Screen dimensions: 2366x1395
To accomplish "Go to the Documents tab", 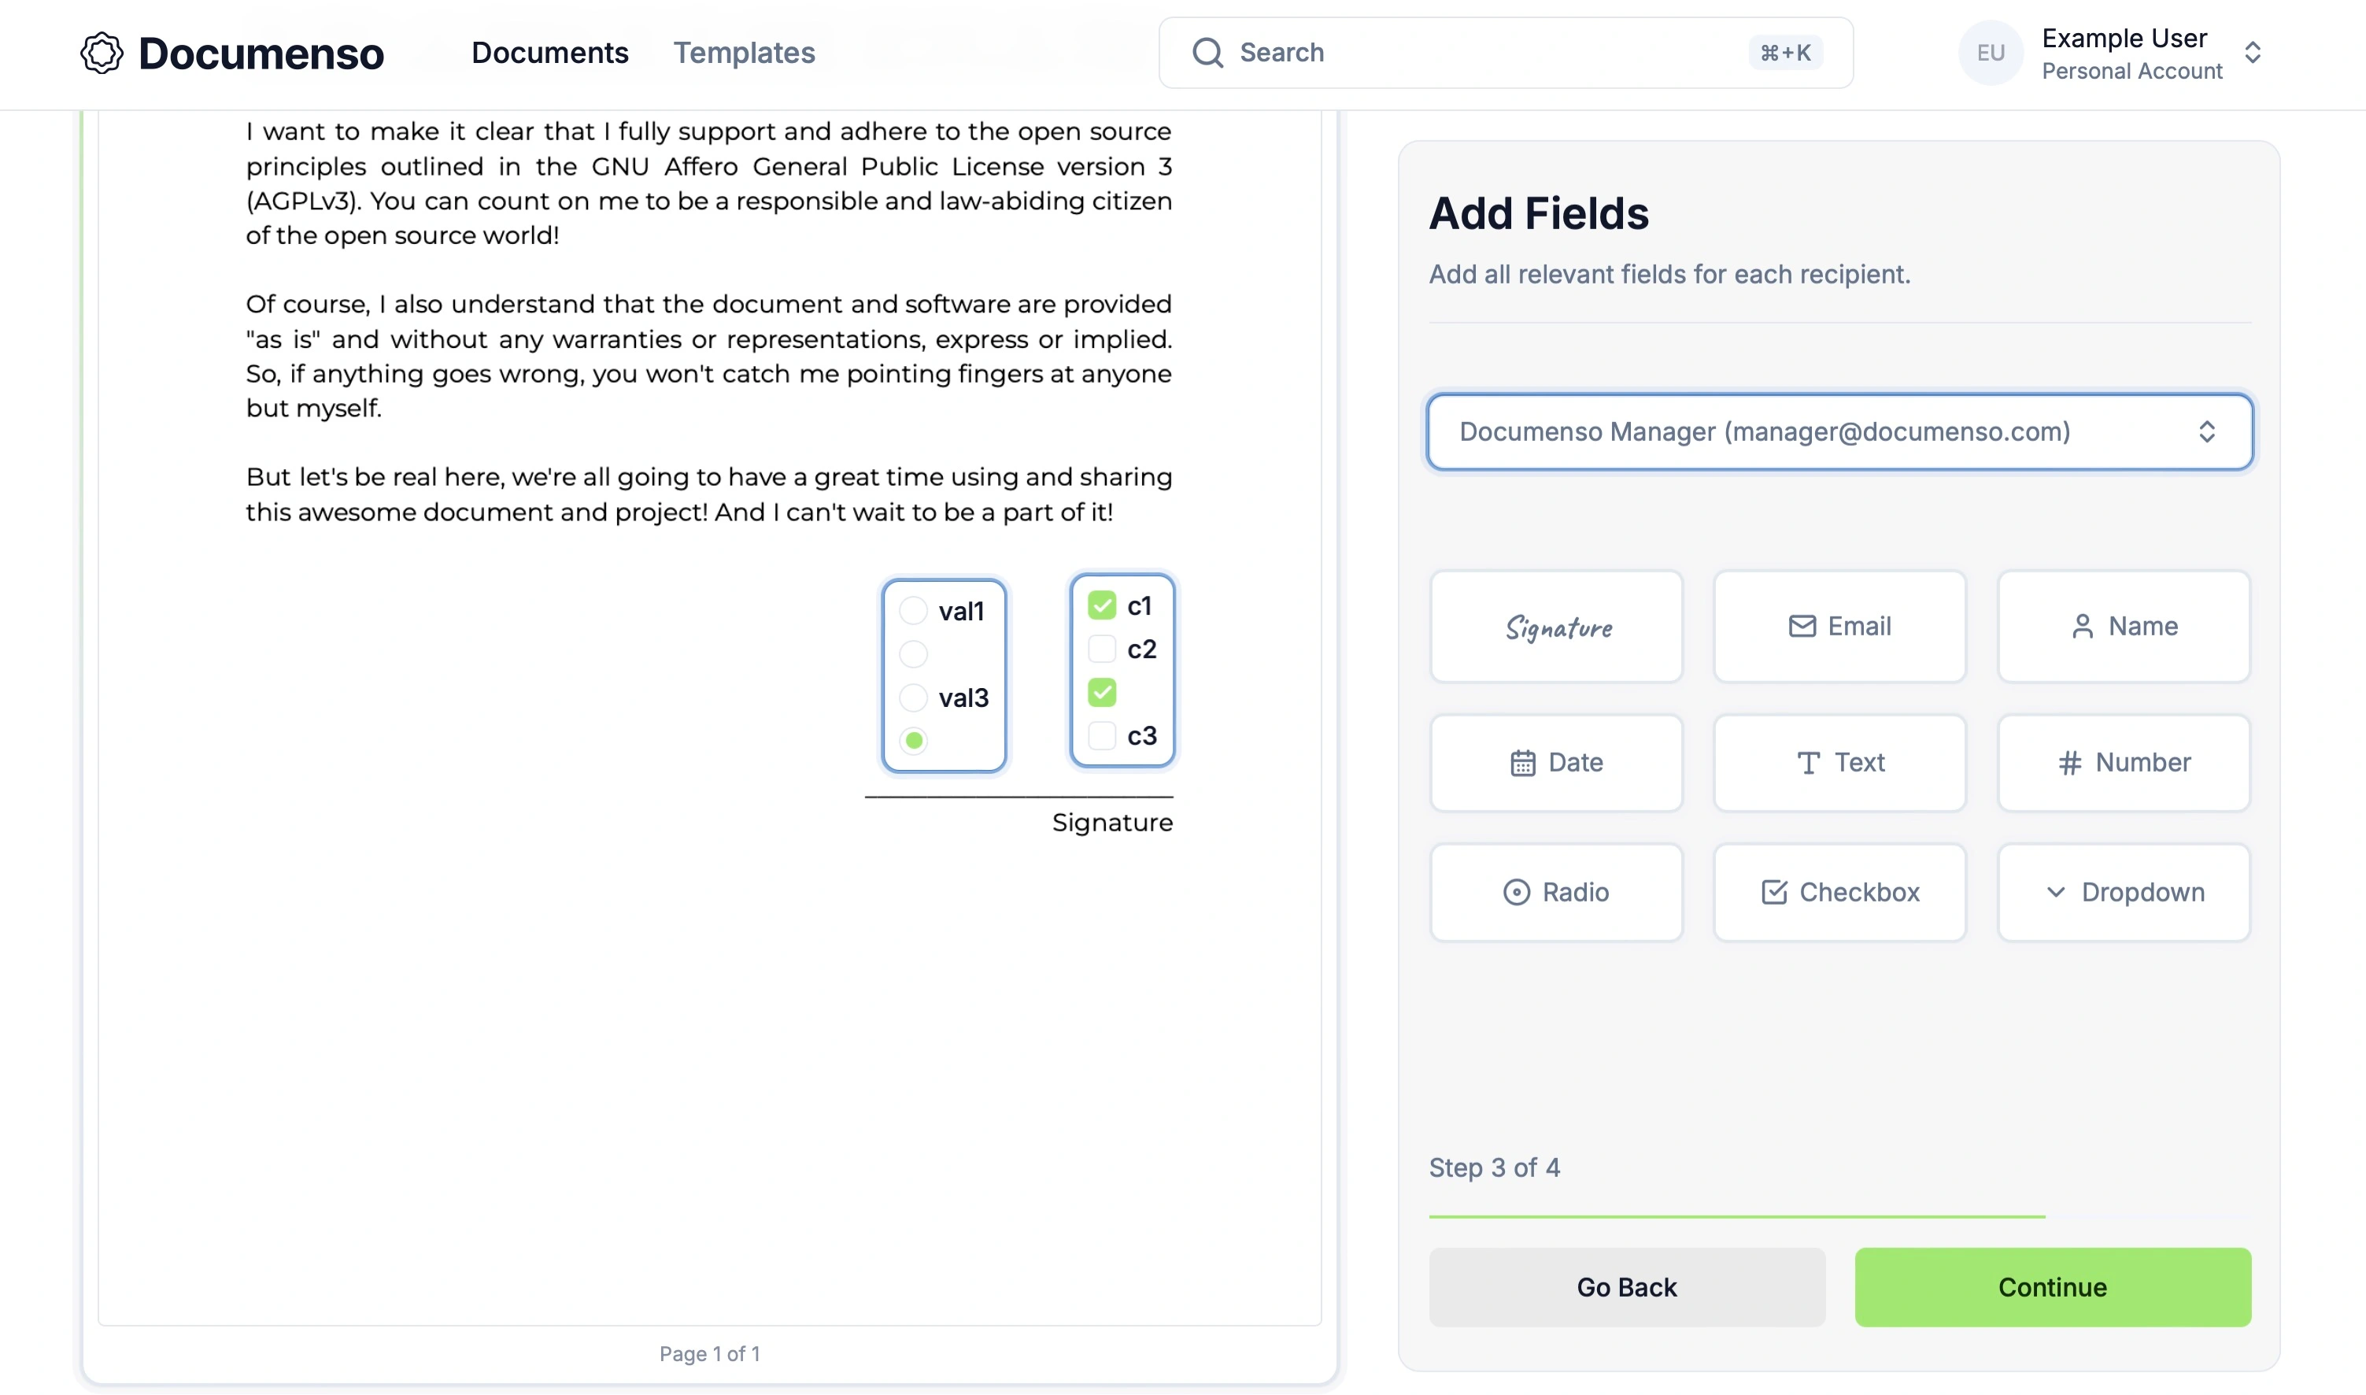I will (549, 53).
